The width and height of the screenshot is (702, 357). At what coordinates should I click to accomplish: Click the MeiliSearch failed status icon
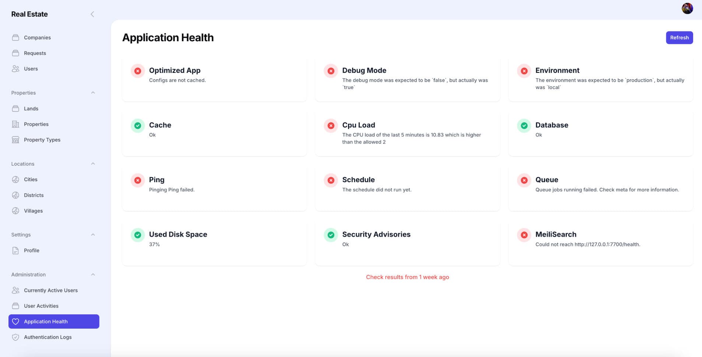pos(524,235)
